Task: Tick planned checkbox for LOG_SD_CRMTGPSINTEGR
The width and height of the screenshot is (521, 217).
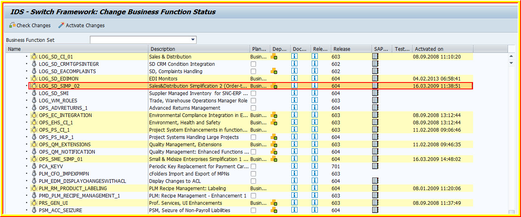Action: point(254,64)
